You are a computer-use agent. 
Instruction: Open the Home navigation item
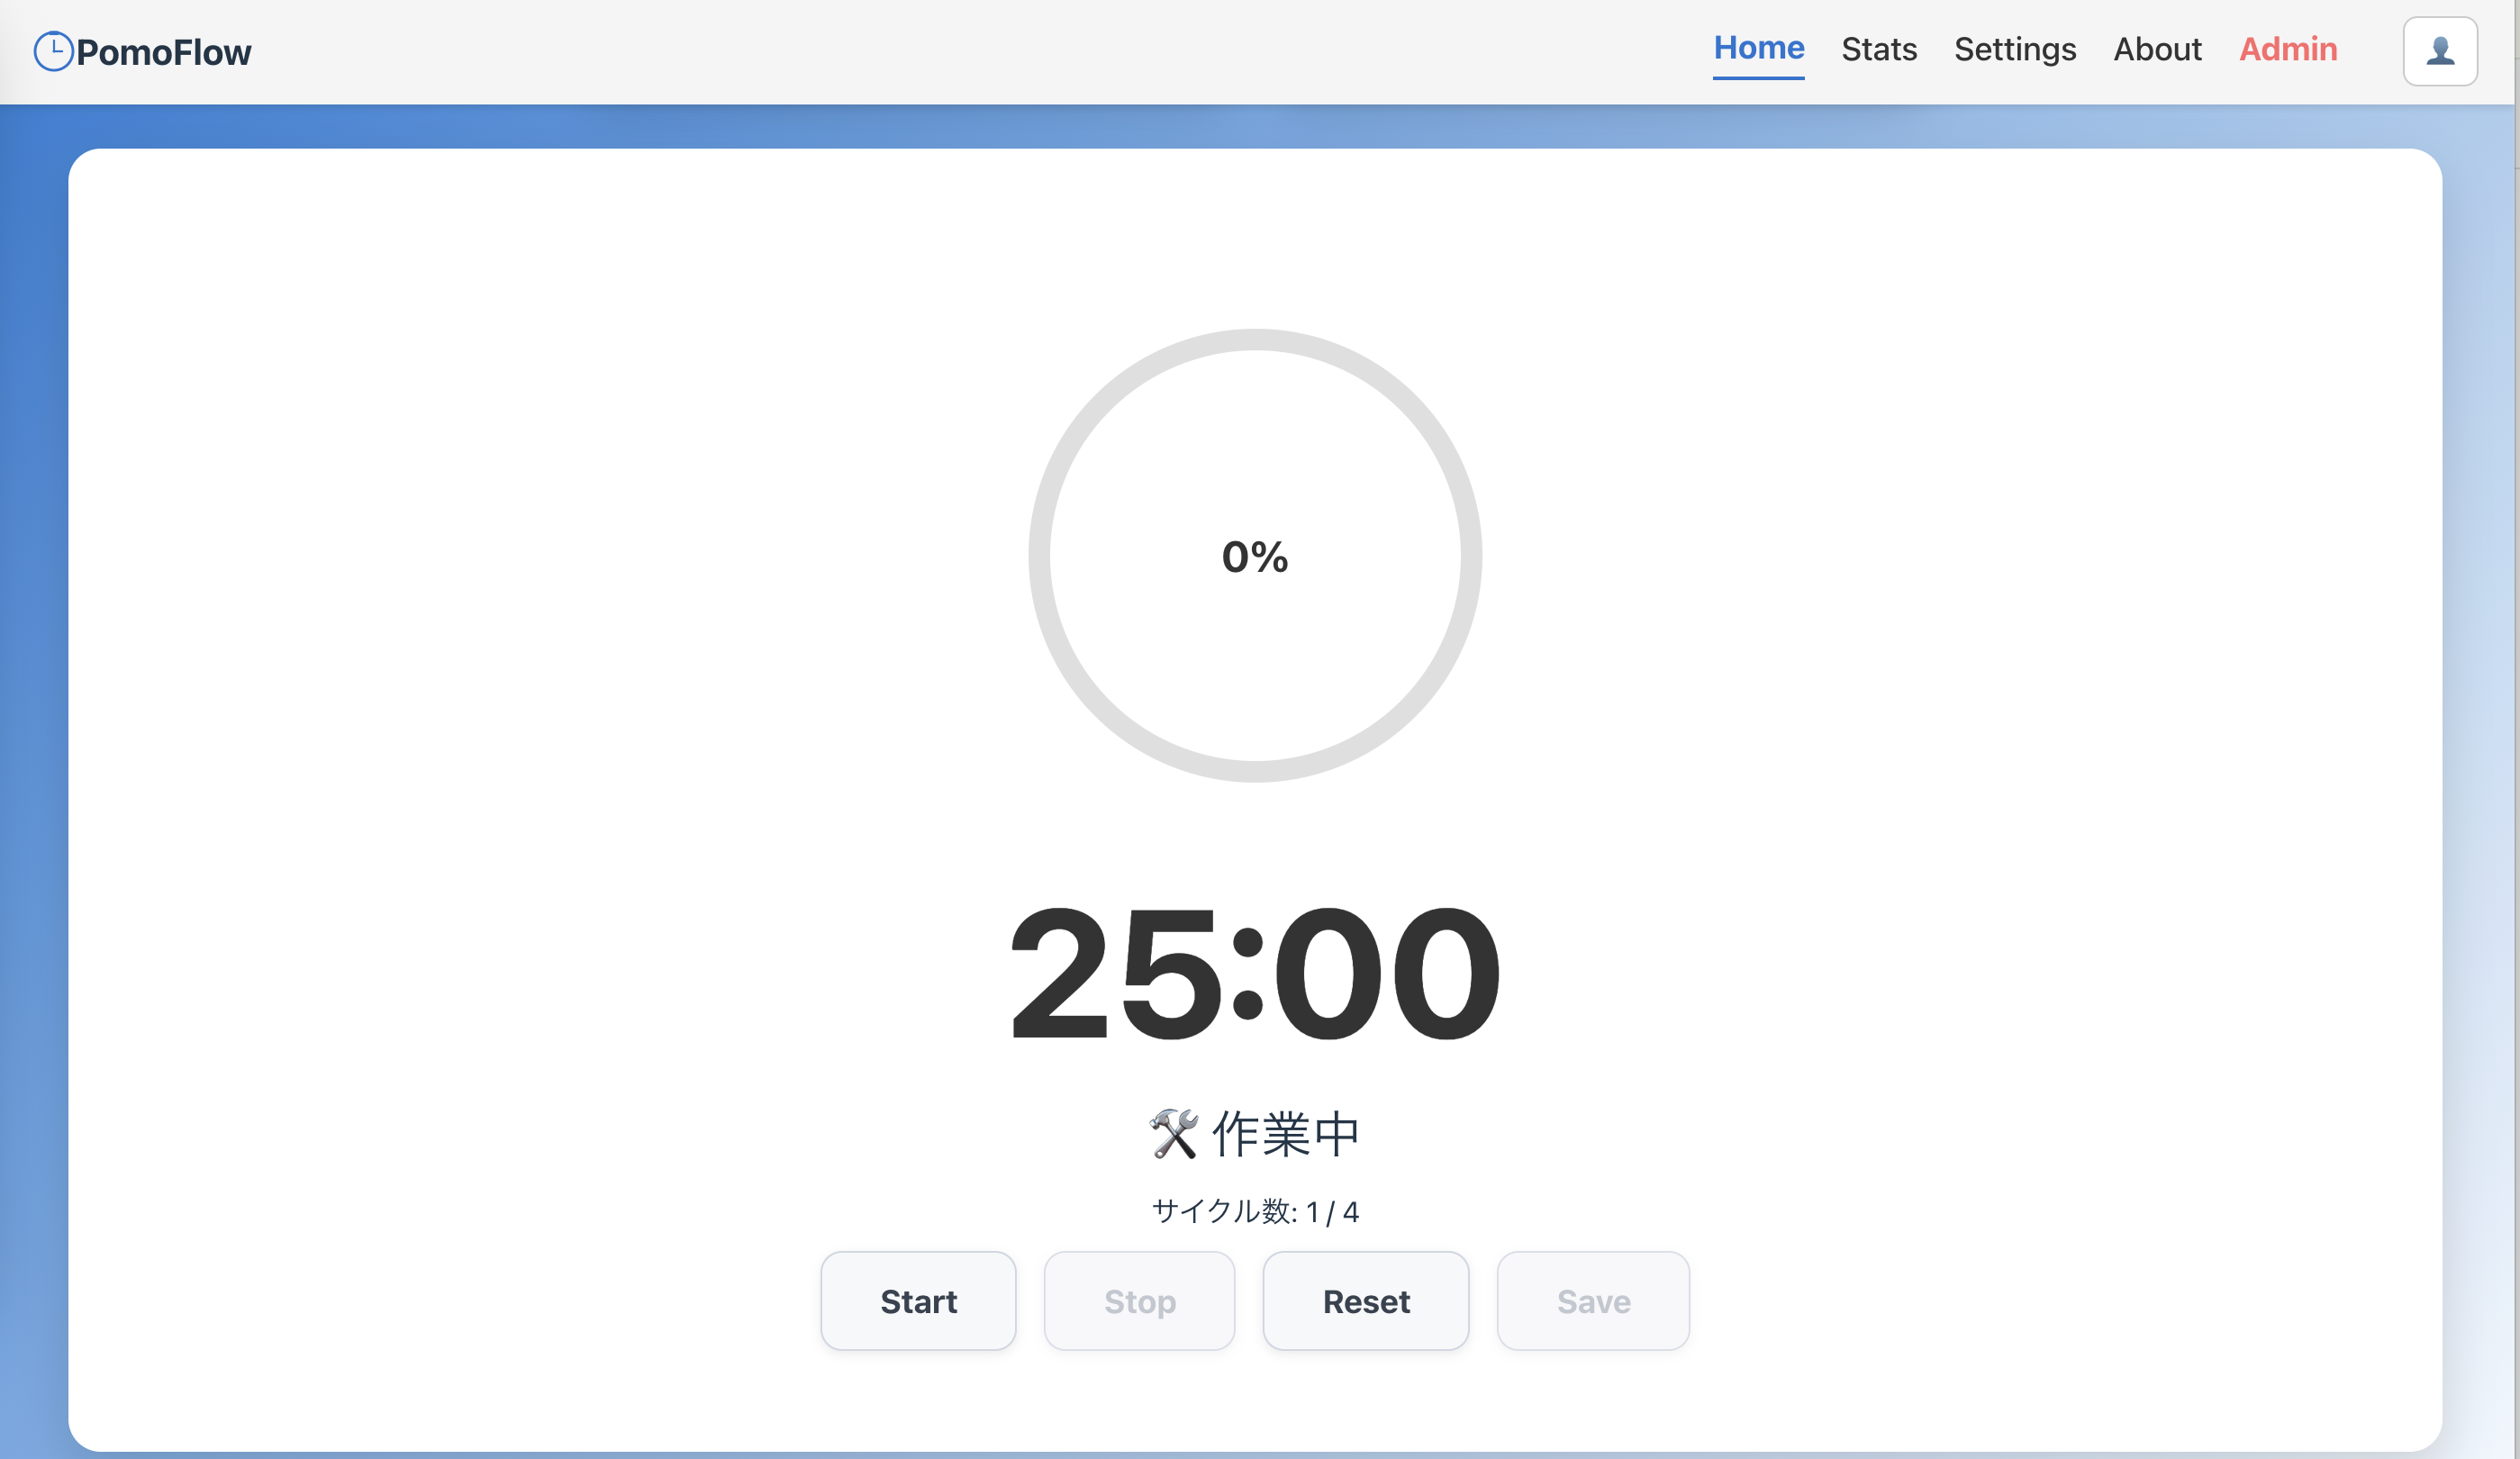[x=1758, y=47]
